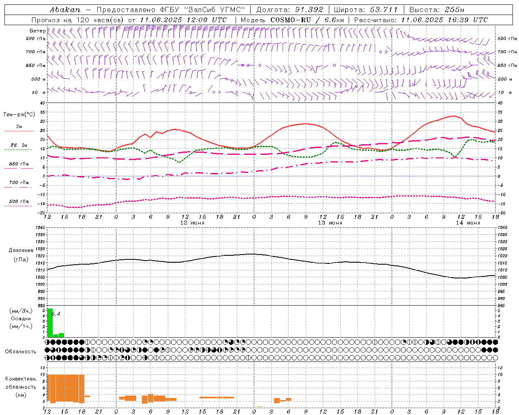Click the "12 июня" date label
This screenshot has height=415, width=519.
pyautogui.click(x=192, y=223)
